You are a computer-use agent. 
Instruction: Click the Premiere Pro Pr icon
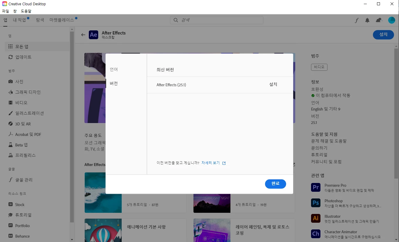(316, 187)
